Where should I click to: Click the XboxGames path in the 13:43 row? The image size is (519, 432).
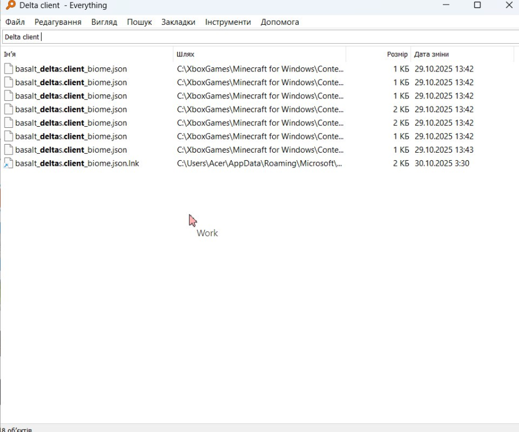tap(260, 150)
